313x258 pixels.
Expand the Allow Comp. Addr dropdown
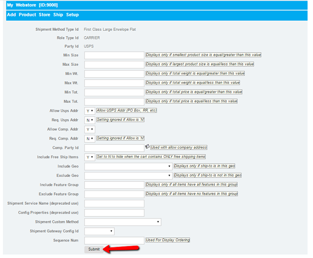(x=90, y=129)
